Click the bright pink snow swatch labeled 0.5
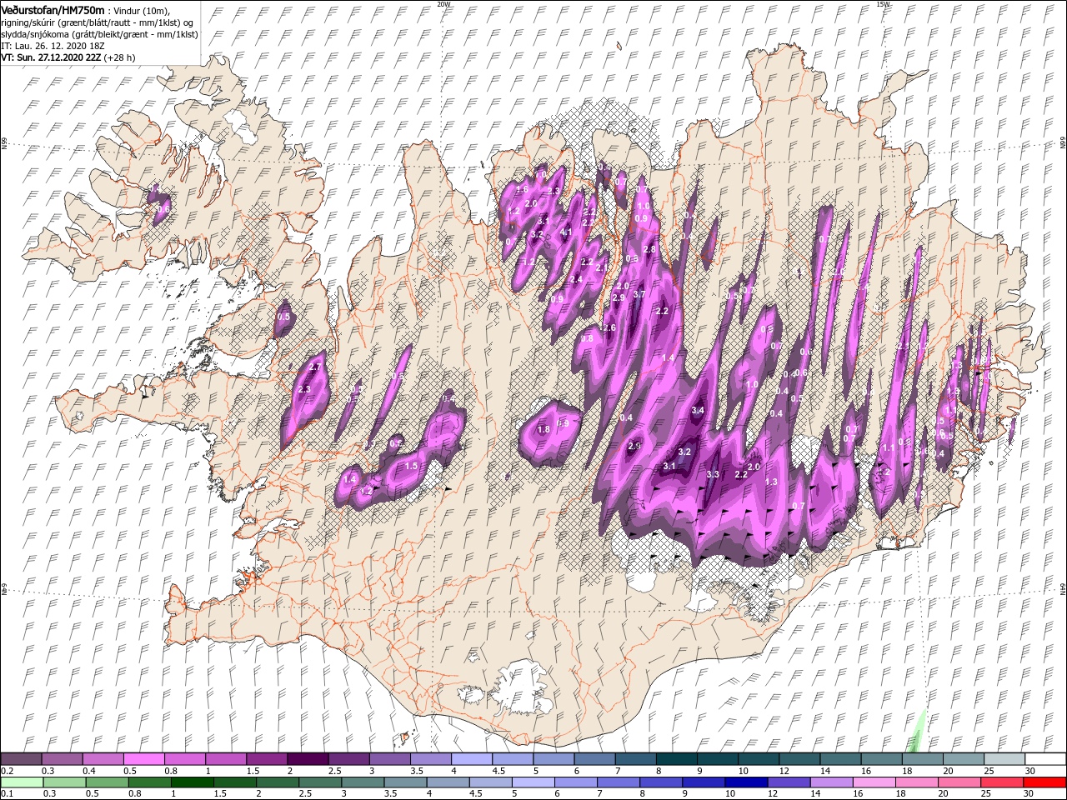 pyautogui.click(x=144, y=759)
